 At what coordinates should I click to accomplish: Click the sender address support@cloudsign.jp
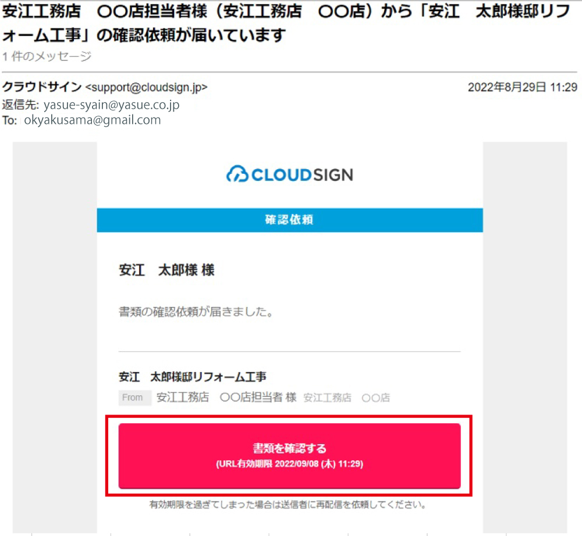click(146, 87)
